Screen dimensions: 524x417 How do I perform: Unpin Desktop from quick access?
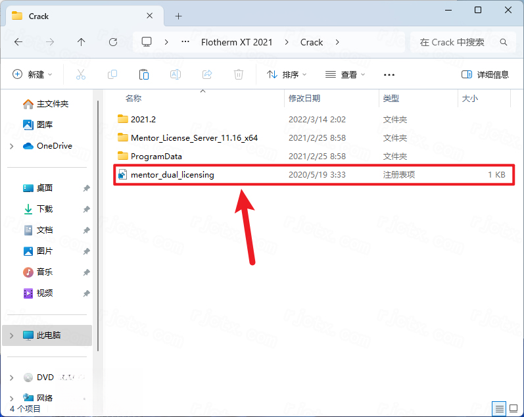point(87,188)
